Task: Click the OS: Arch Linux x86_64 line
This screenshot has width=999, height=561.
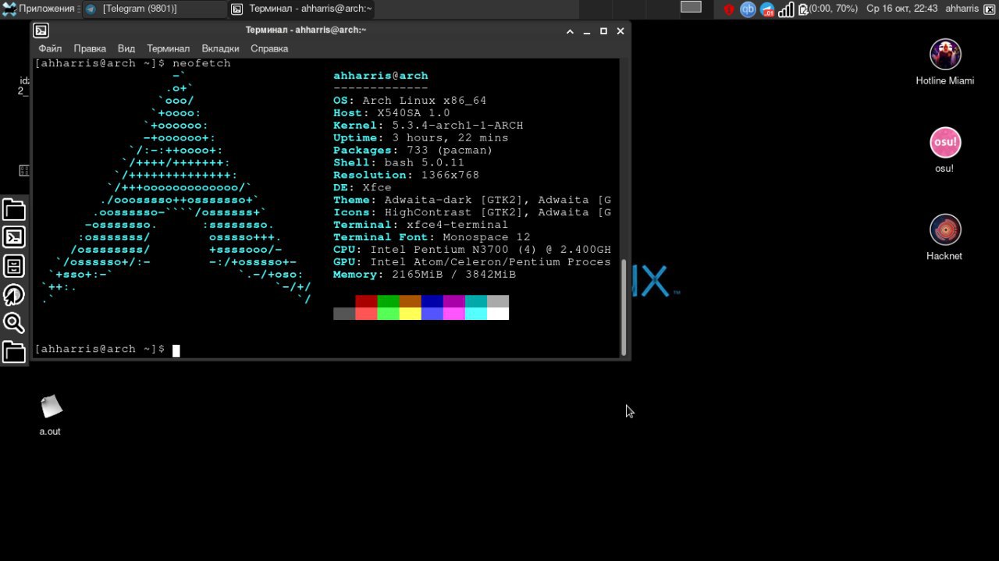Action: pos(410,101)
